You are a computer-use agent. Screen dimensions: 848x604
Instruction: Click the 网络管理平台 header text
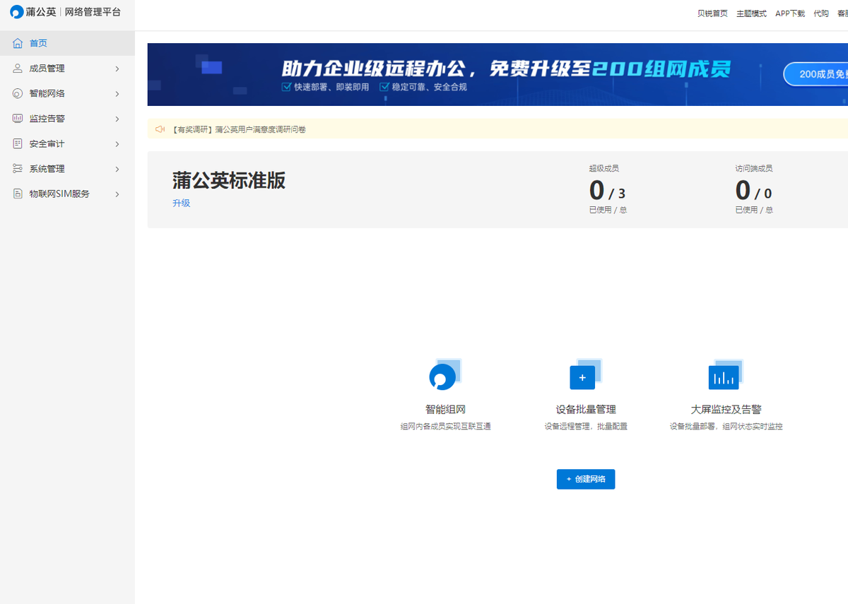tap(93, 12)
